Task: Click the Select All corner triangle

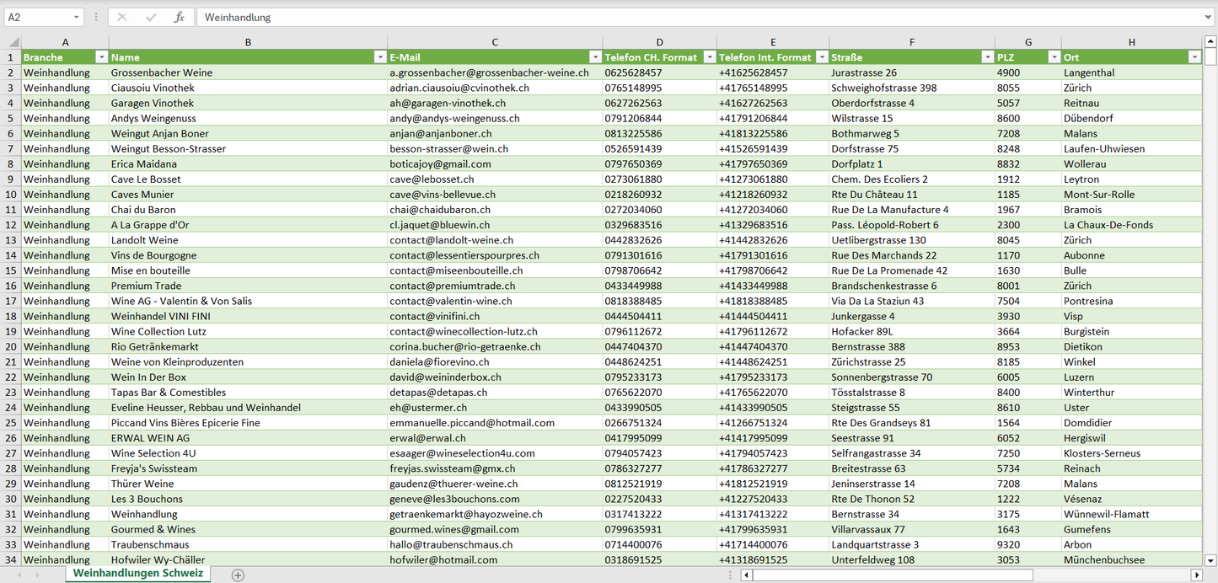Action: tap(13, 42)
